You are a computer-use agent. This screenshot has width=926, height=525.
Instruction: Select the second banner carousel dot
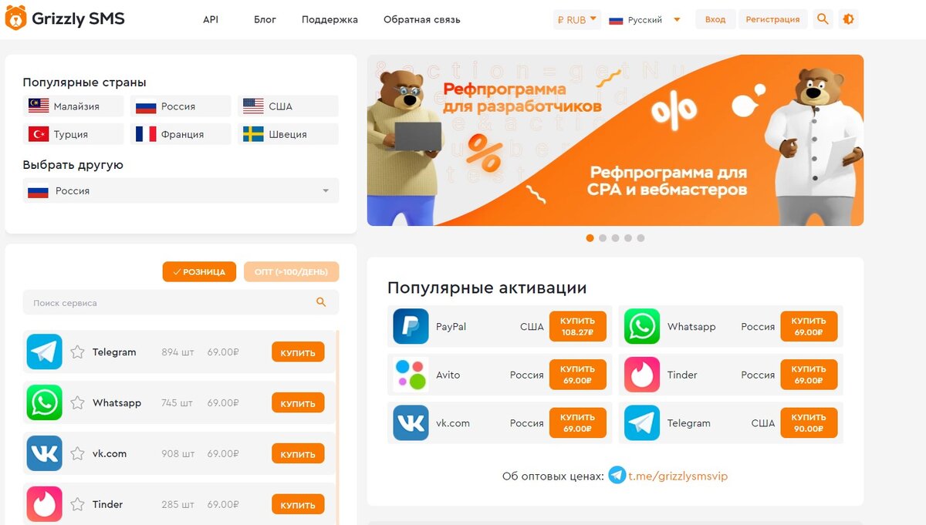[603, 238]
